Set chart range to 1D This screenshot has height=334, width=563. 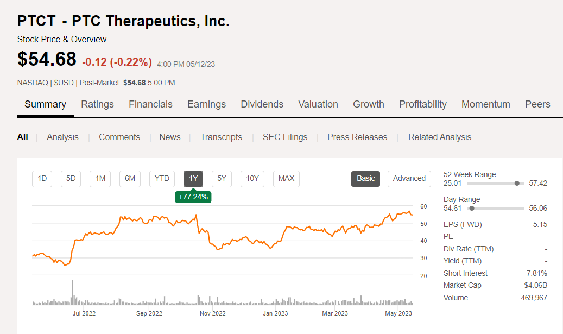click(42, 179)
